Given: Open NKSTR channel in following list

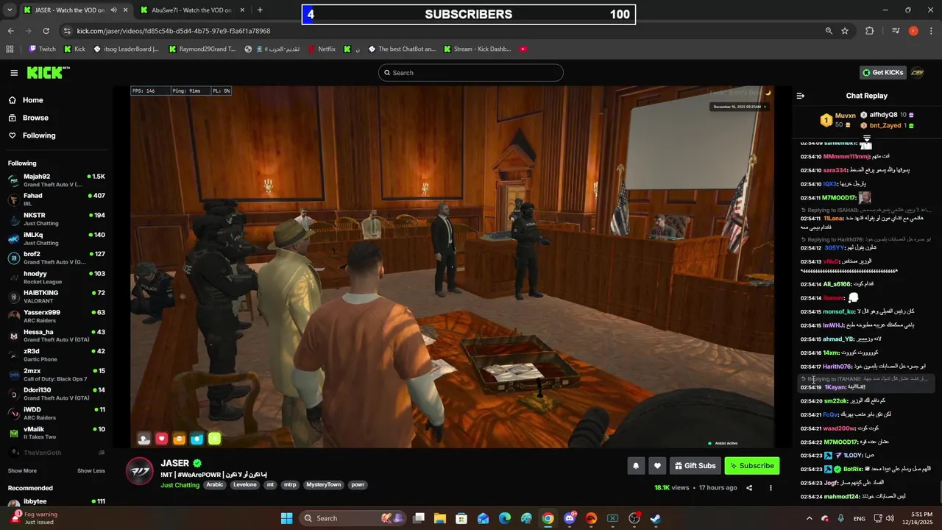Looking at the screenshot, I should [x=56, y=219].
